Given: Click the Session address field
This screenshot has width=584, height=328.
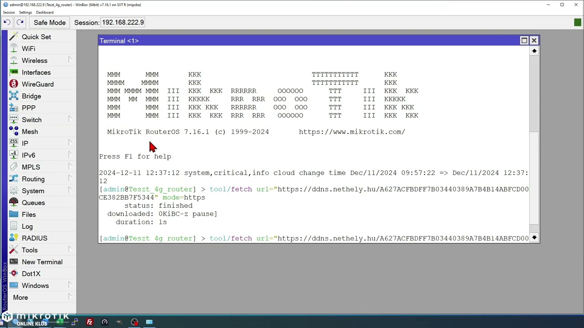Looking at the screenshot, I should click(x=123, y=22).
